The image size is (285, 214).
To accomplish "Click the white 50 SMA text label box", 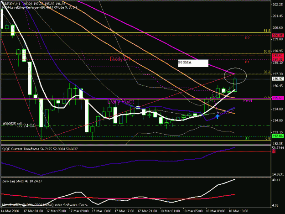I will (193, 63).
